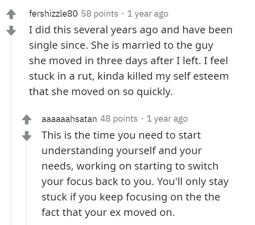Image resolution: width=255 pixels, height=225 pixels.
Task: Click the line 'fact that your ex moved on.'
Action: coord(108,212)
